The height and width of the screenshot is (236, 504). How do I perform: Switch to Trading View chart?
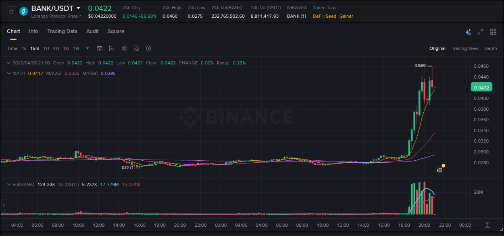pos(465,48)
